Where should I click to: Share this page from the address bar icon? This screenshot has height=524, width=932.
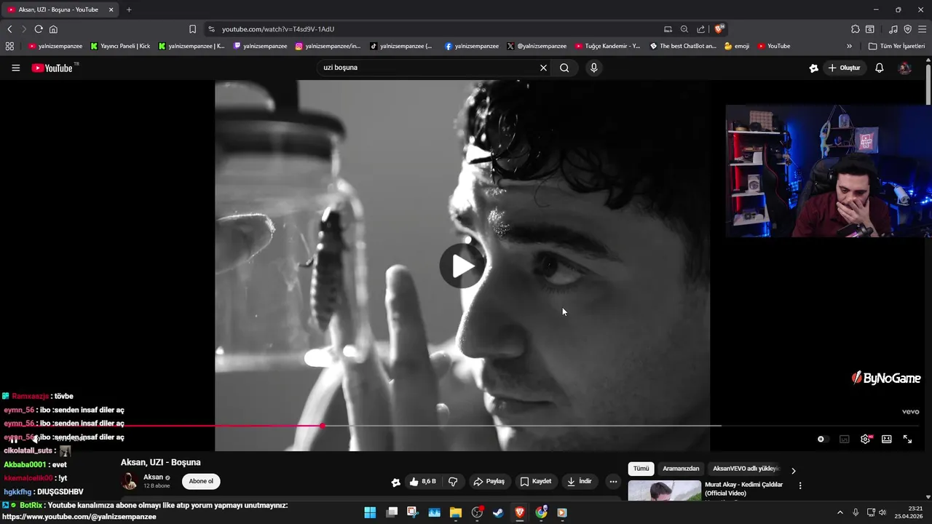coord(700,29)
